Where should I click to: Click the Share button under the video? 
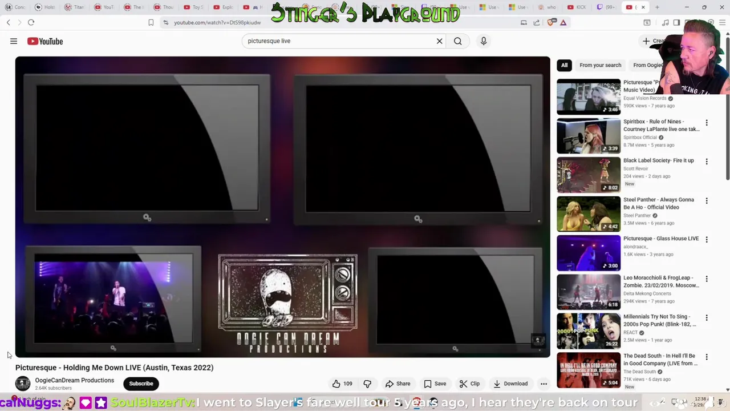tap(398, 384)
